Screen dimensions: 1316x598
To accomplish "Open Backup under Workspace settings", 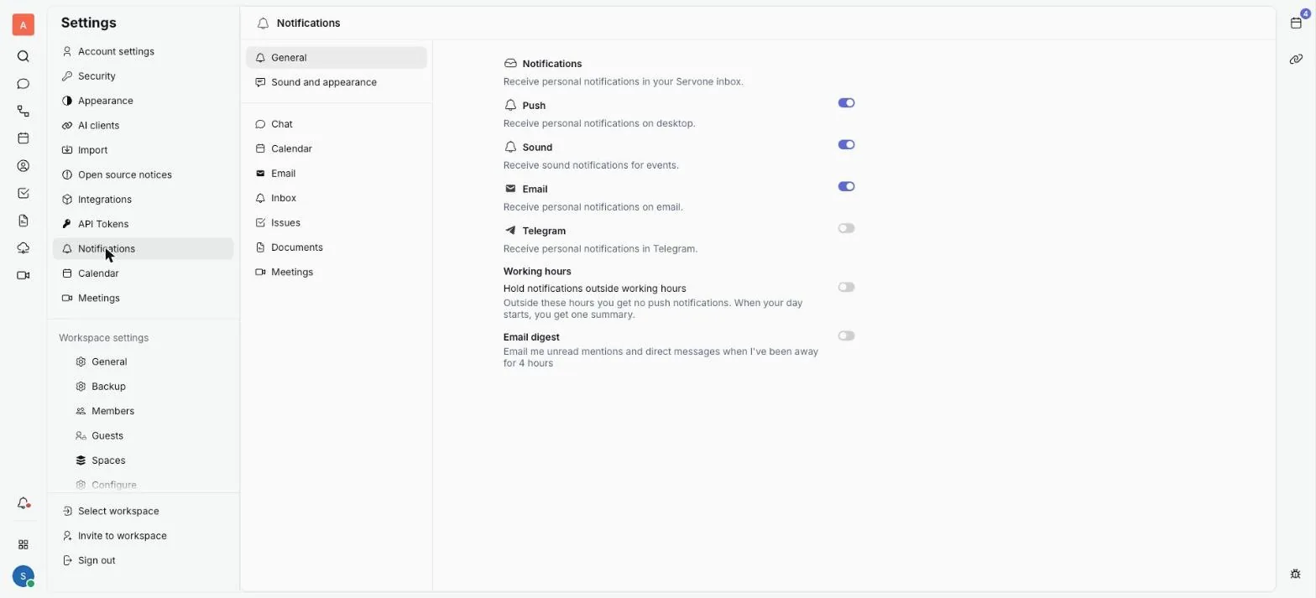I will point(143,387).
